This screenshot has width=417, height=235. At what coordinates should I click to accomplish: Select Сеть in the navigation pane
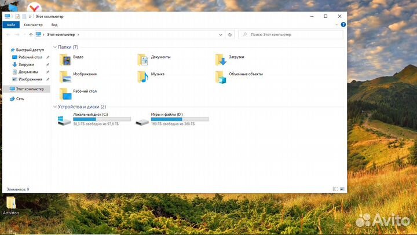coord(20,99)
